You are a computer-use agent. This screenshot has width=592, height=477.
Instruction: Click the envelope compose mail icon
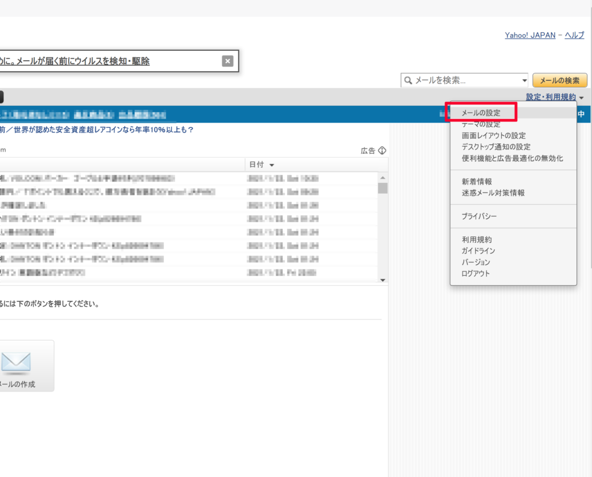click(16, 361)
